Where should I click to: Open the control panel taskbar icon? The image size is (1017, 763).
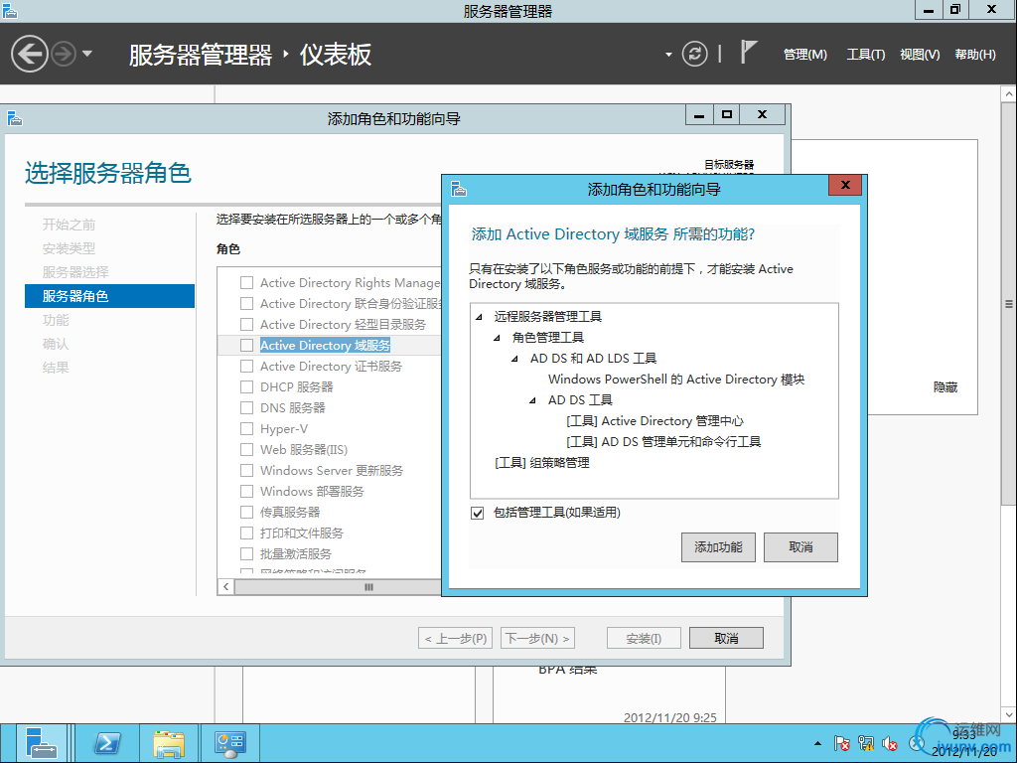(x=229, y=743)
